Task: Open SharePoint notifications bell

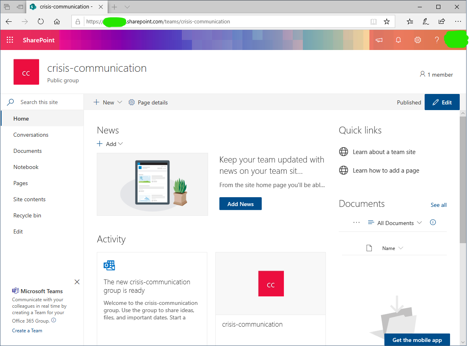Action: 398,40
